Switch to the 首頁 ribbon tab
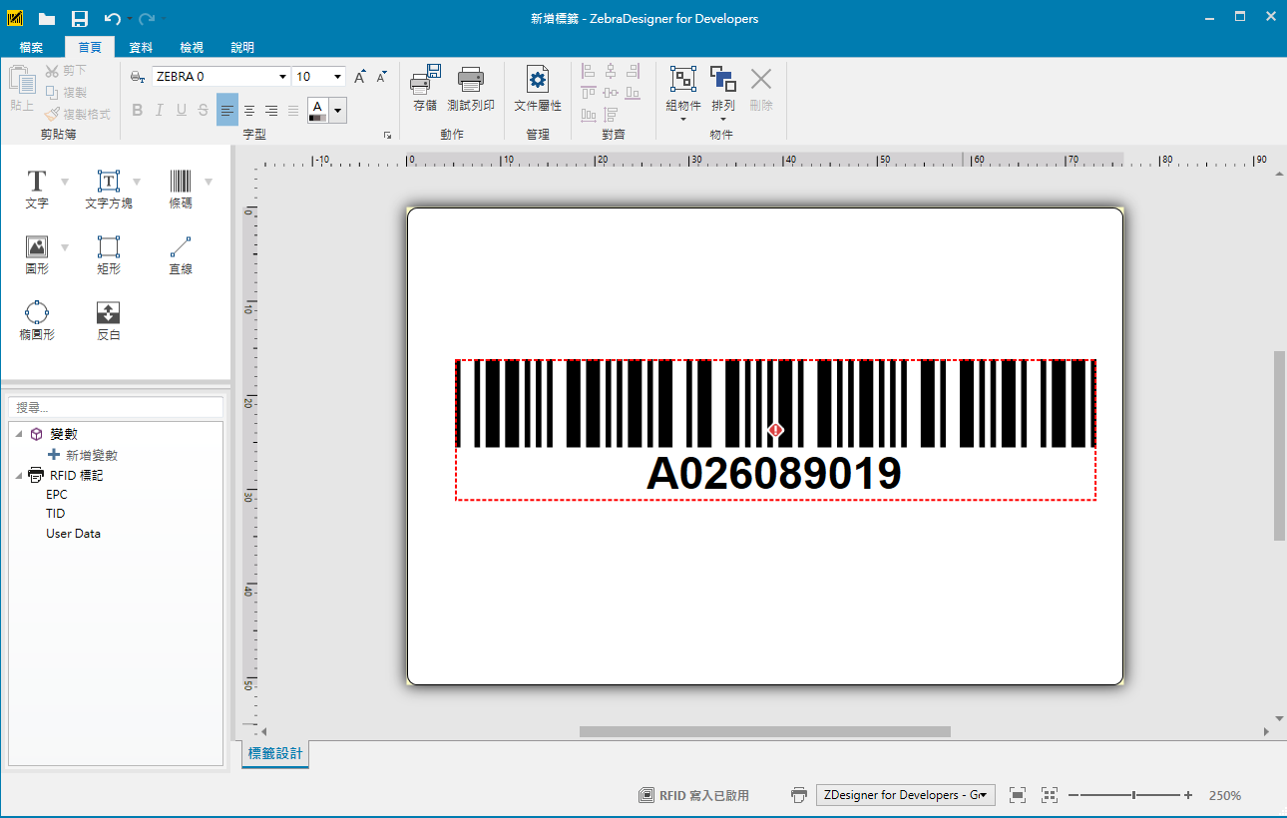The image size is (1287, 818). 90,47
